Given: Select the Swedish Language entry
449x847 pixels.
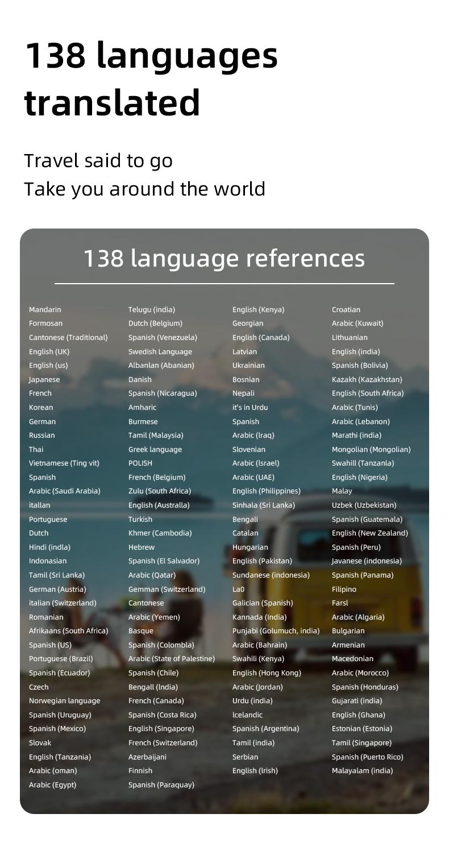Looking at the screenshot, I should pyautogui.click(x=160, y=352).
